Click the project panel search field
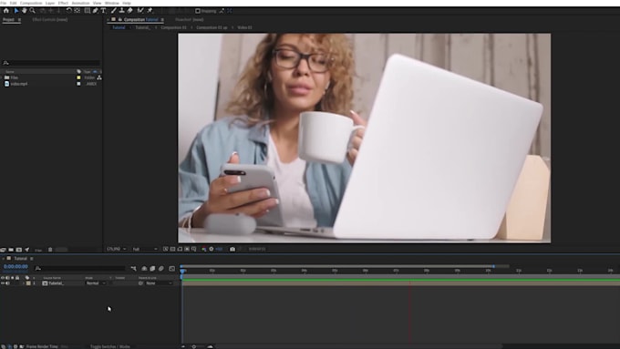The height and width of the screenshot is (349, 620). tap(51, 63)
